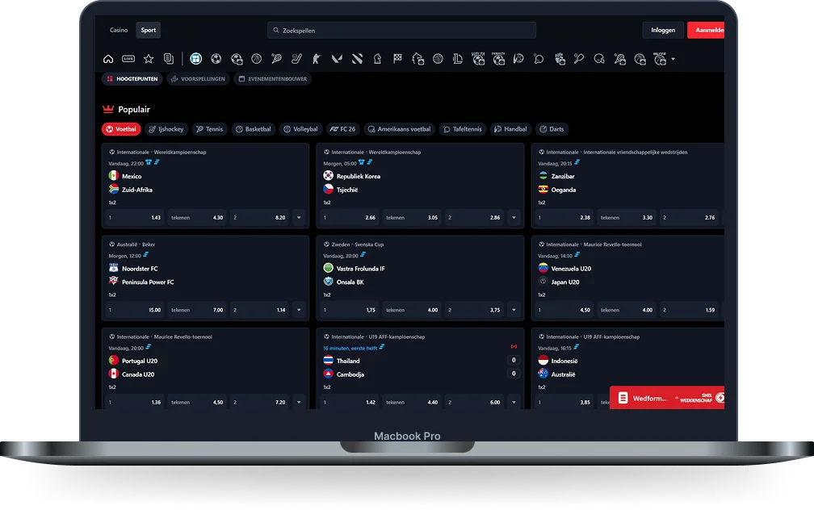The height and width of the screenshot is (510, 814).
Task: Select the FC 26 filter chip
Action: pos(342,129)
